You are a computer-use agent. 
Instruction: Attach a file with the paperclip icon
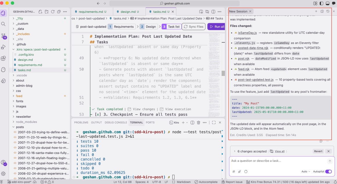[x=239, y=171]
